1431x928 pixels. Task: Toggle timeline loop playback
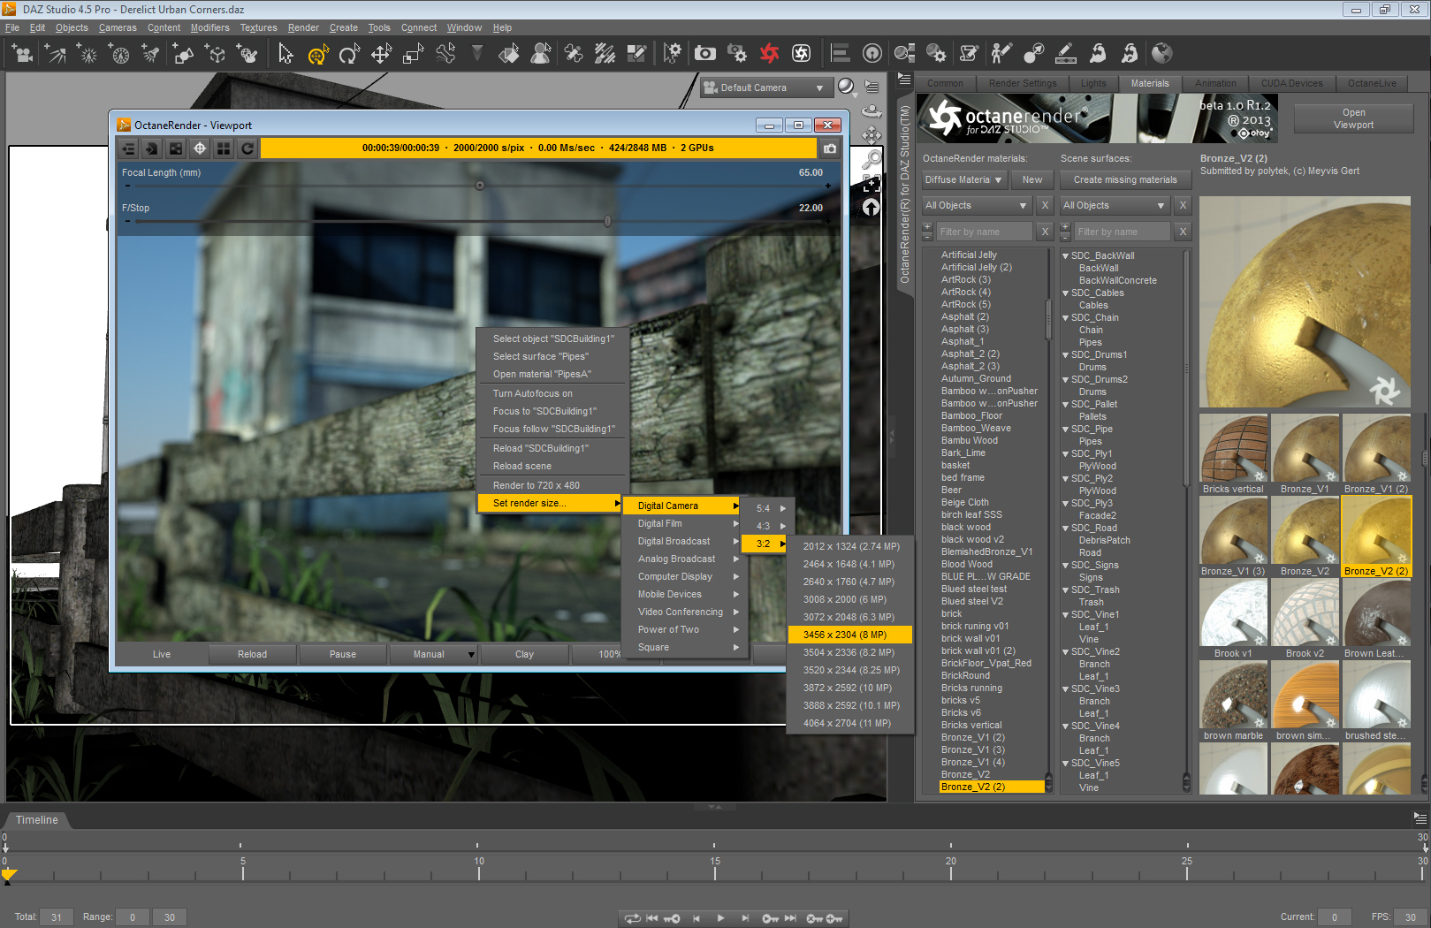click(x=632, y=918)
